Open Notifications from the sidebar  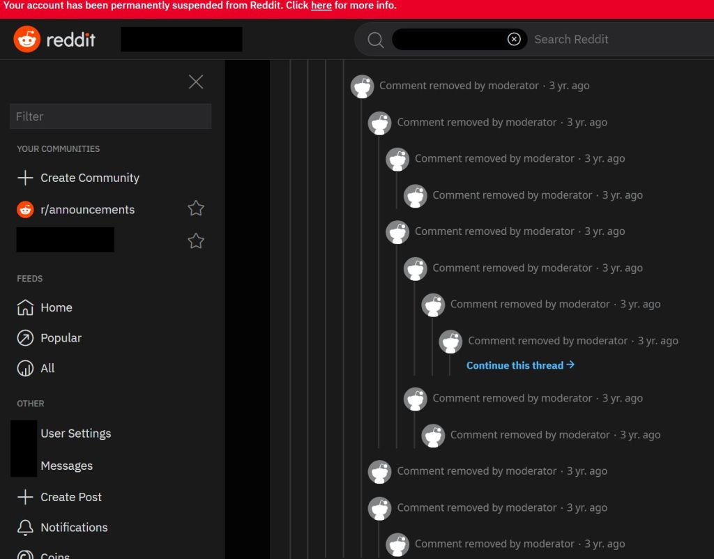74,527
